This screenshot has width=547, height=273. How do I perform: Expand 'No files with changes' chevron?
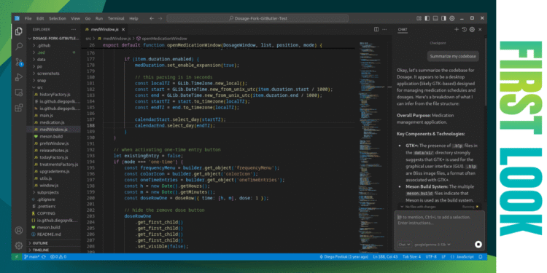click(x=402, y=207)
